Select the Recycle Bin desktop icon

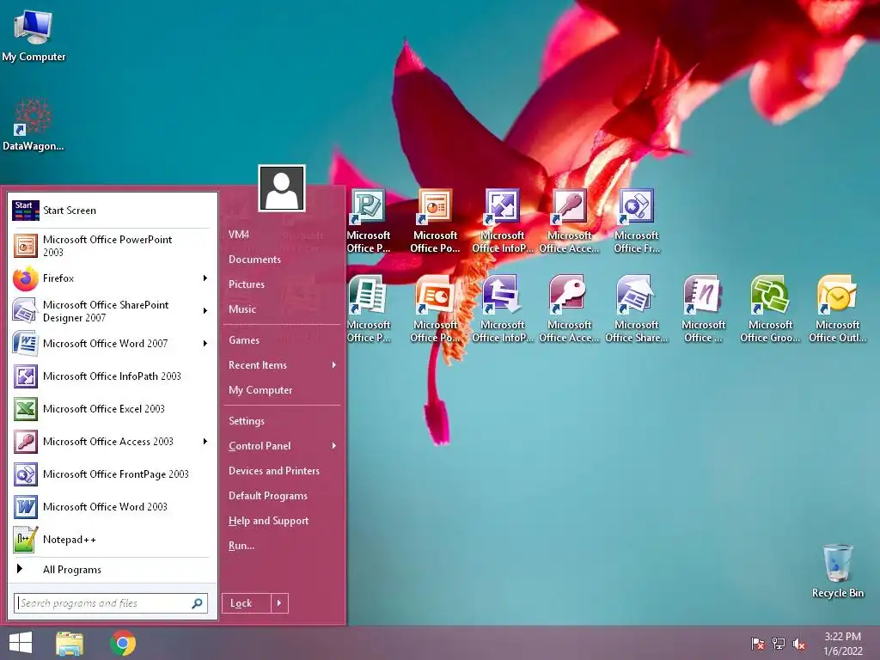pos(837,571)
